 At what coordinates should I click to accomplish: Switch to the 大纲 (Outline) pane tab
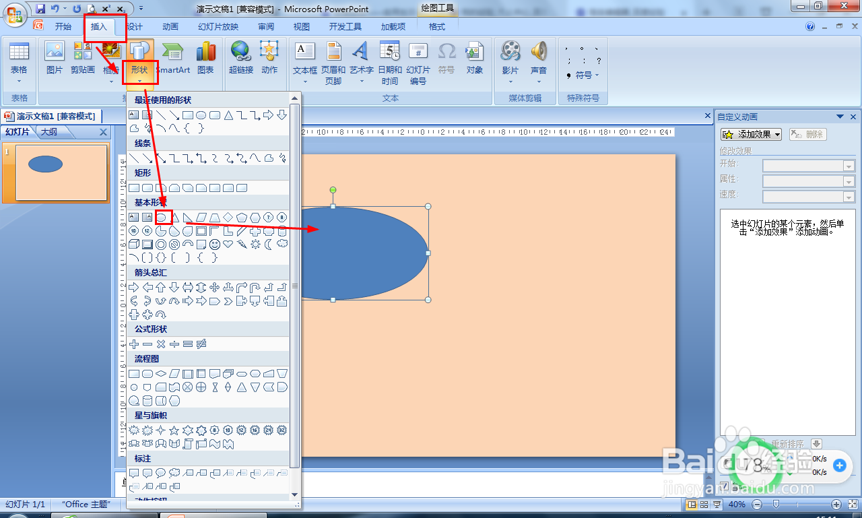[48, 132]
